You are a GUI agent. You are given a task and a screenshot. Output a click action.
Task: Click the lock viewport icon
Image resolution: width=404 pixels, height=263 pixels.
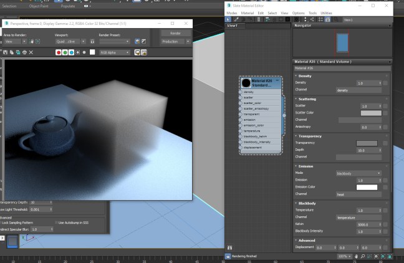(92, 42)
